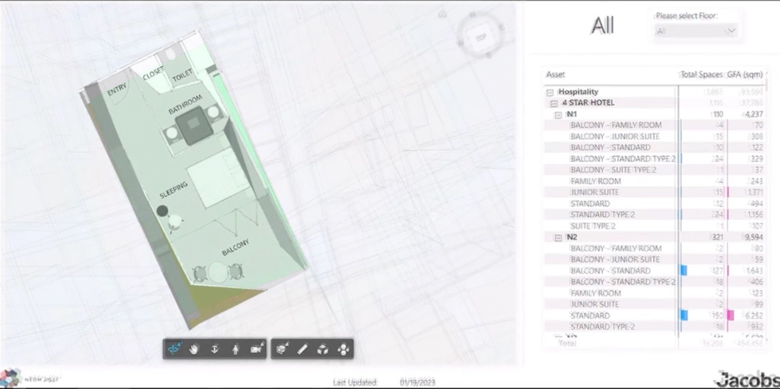Image resolution: width=780 pixels, height=389 pixels.
Task: Open camera interactions tool
Action: [x=256, y=349]
